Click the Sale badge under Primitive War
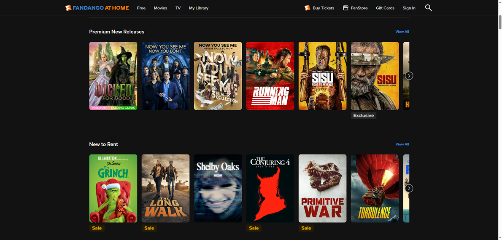Screen dimensions: 502x240 tap(306, 228)
